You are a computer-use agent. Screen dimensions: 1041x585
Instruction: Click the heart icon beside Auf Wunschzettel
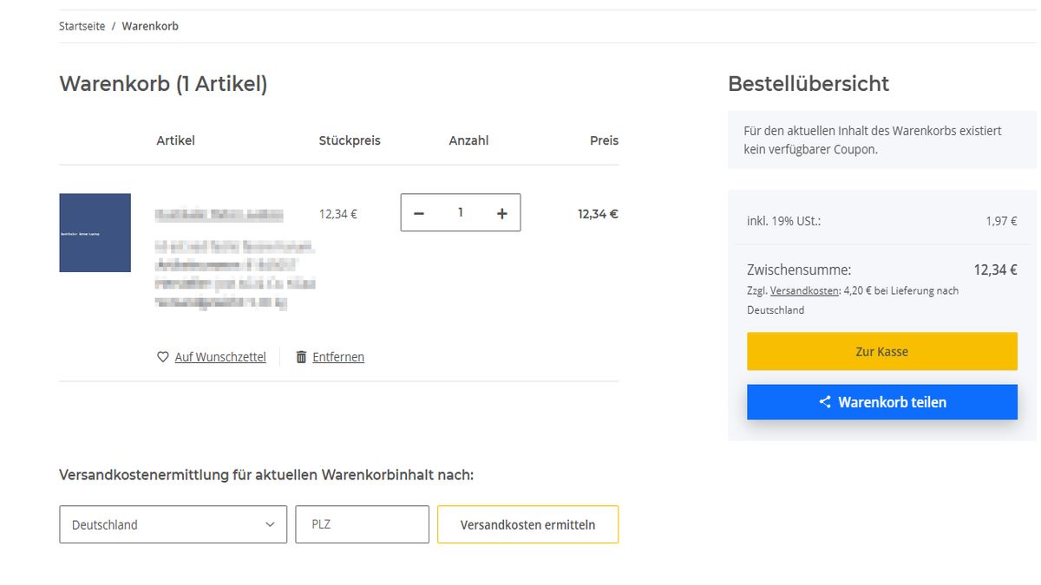click(x=162, y=357)
